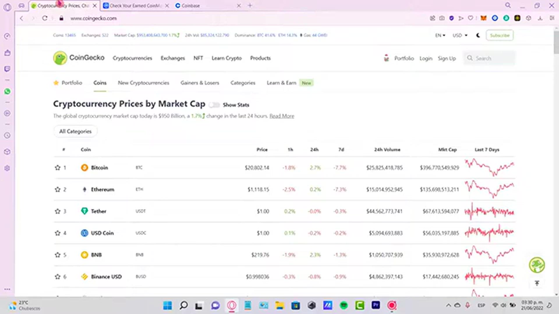Sort the table by Price column
Image resolution: width=559 pixels, height=314 pixels.
point(262,149)
